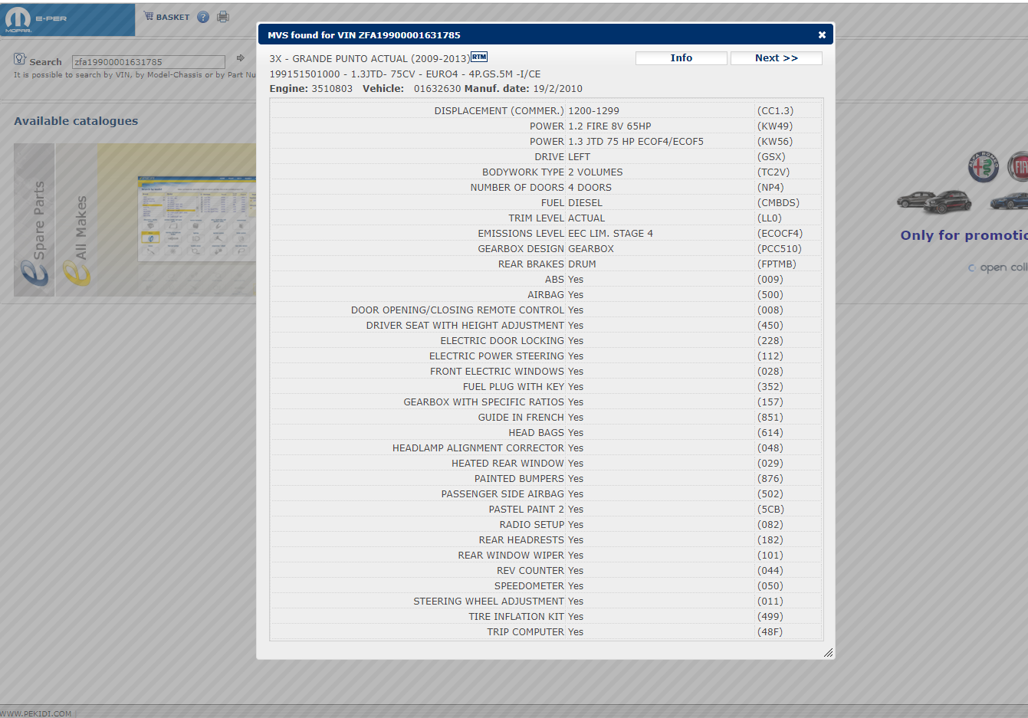Open help via the question mark icon

pyautogui.click(x=203, y=17)
